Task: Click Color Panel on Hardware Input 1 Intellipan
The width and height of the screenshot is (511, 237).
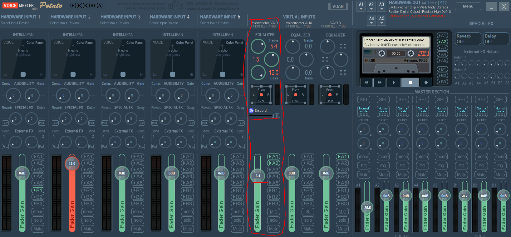Action: (35, 43)
